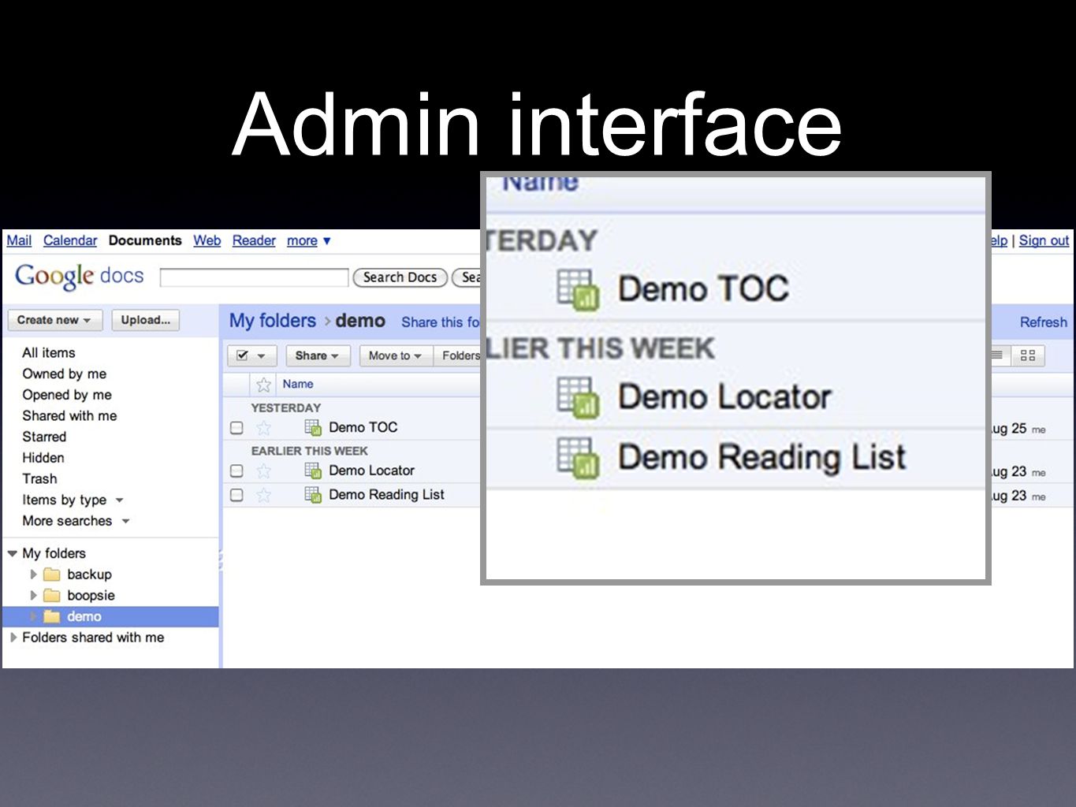Click the Demo Reading List title in enlarged inset
1076x807 pixels.
point(762,458)
